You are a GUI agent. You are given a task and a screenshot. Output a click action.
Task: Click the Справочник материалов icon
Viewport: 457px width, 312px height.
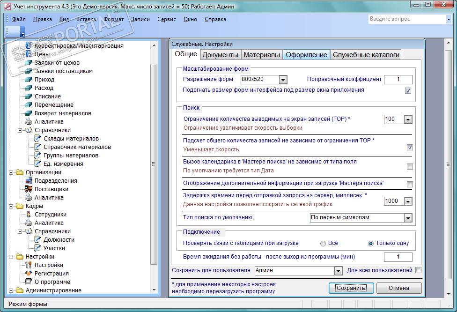click(37, 147)
